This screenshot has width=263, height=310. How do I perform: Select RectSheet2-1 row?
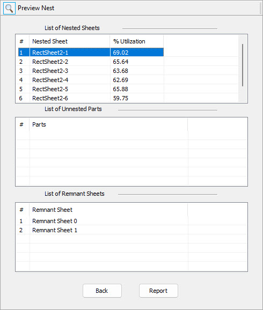click(x=91, y=53)
